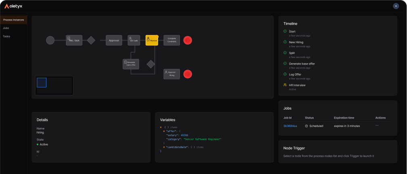Collapse the "offer" object arrow
Screen dimensions: 407x174
point(164,131)
